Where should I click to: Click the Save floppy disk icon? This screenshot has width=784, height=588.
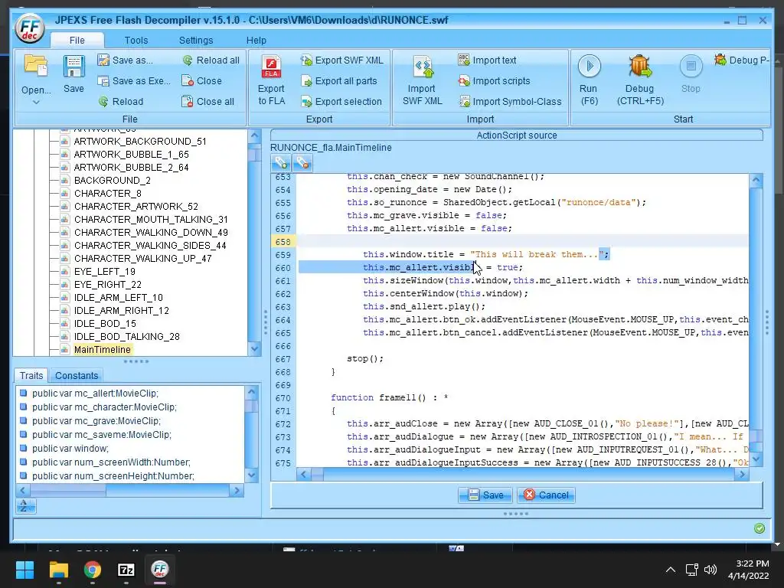coord(73,67)
